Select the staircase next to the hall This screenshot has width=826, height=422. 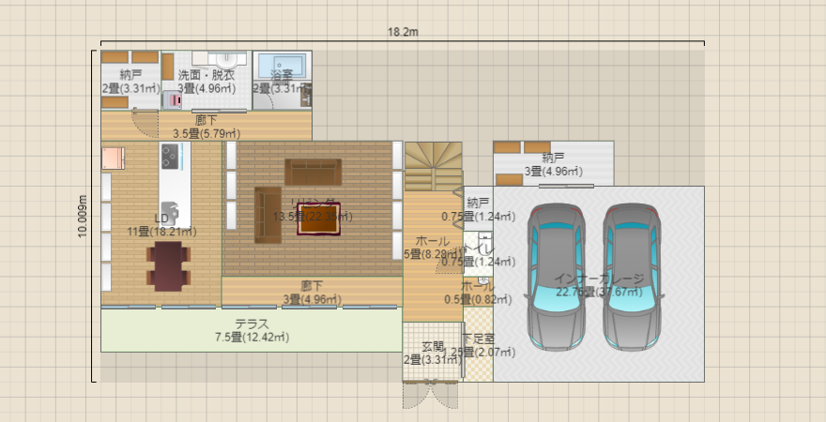(x=433, y=167)
